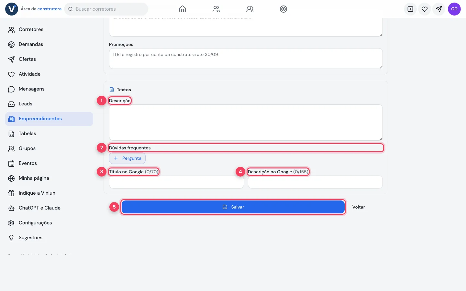The height and width of the screenshot is (291, 466).
Task: Open the paper-plane offers icon in header
Action: (x=439, y=9)
